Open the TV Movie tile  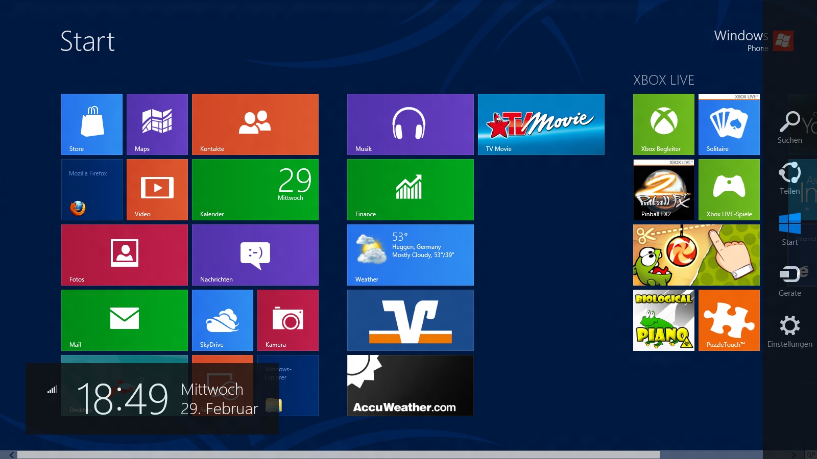pyautogui.click(x=541, y=124)
